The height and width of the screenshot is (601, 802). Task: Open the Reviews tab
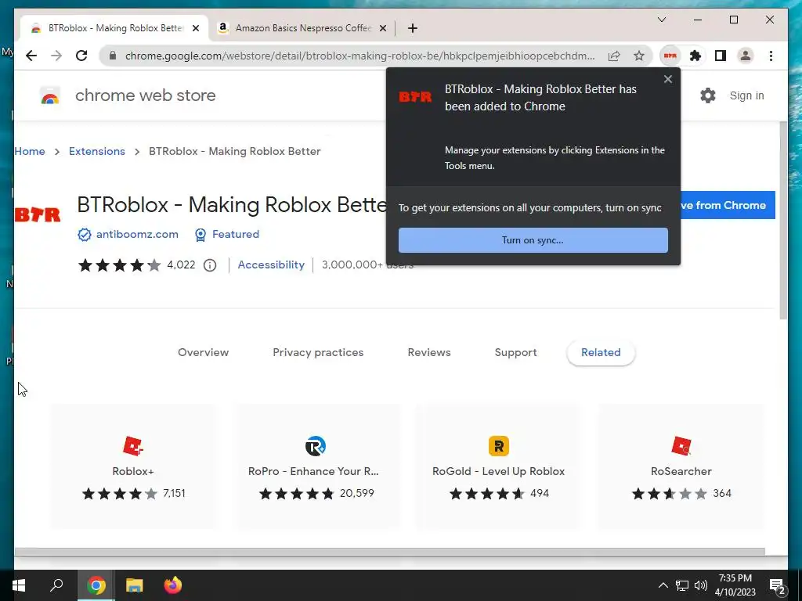click(x=429, y=353)
